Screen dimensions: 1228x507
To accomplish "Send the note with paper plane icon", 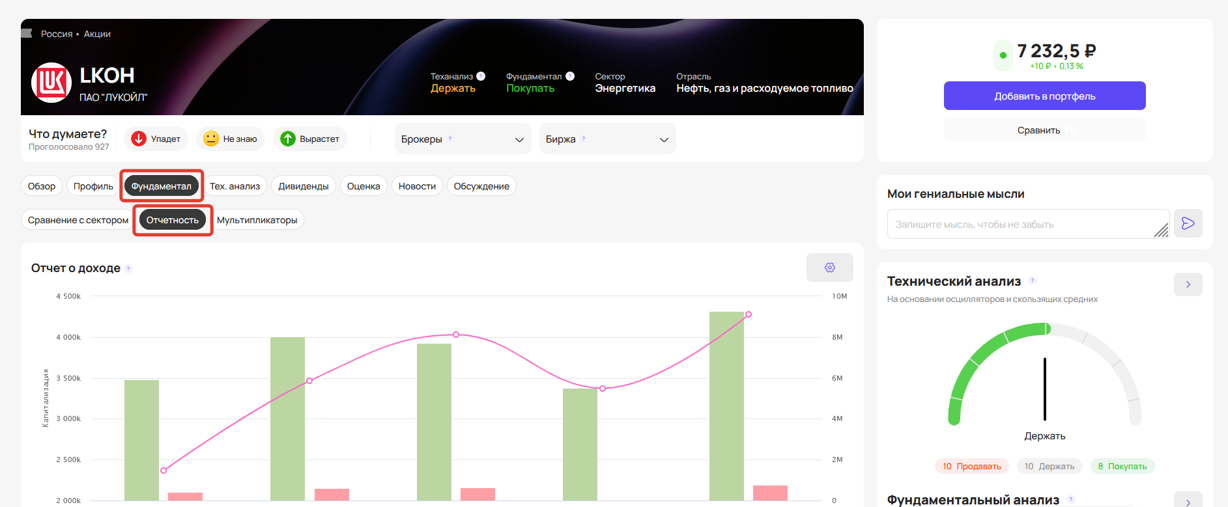I will click(x=1188, y=223).
